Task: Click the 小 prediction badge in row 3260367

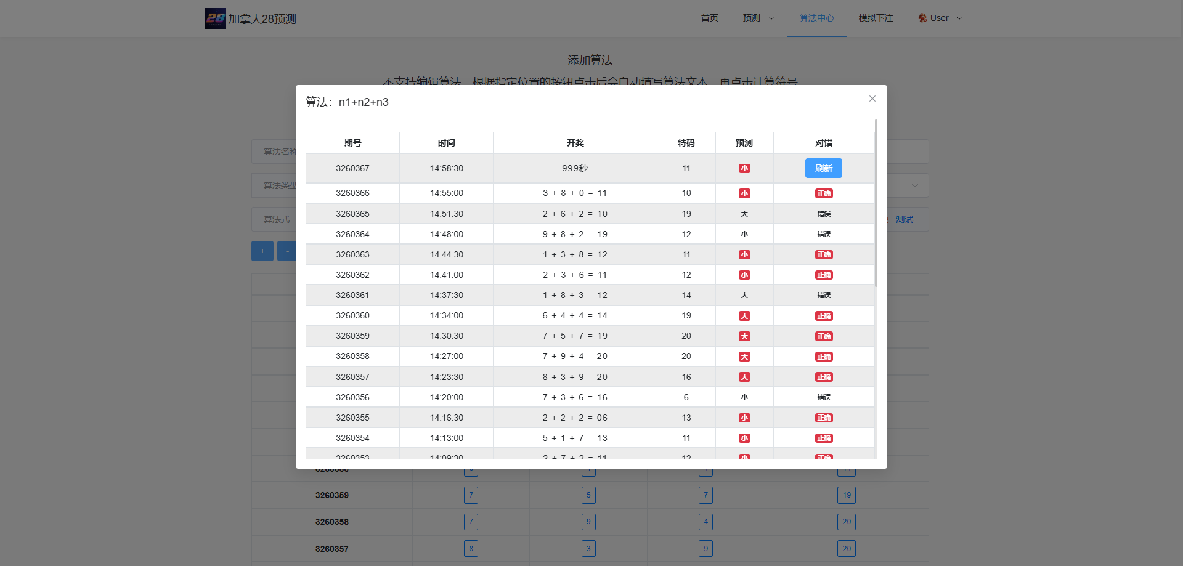Action: pos(744,168)
